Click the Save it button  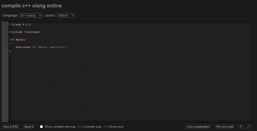click(x=29, y=127)
